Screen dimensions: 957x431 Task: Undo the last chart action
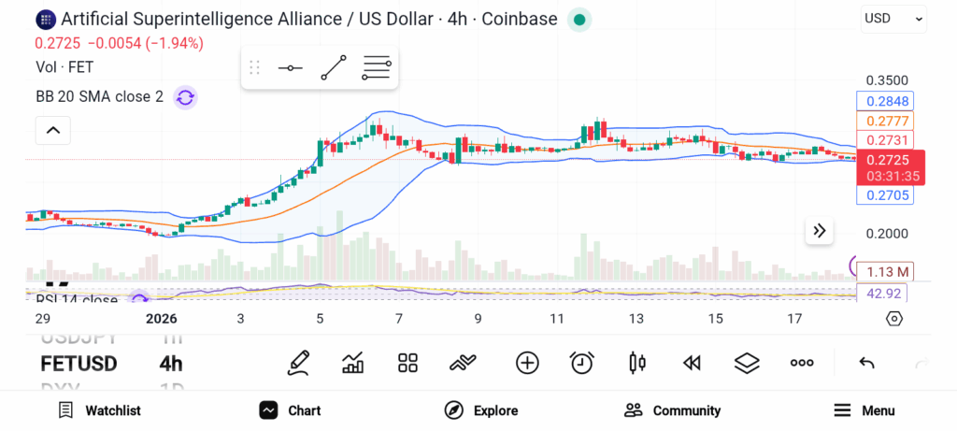click(866, 363)
